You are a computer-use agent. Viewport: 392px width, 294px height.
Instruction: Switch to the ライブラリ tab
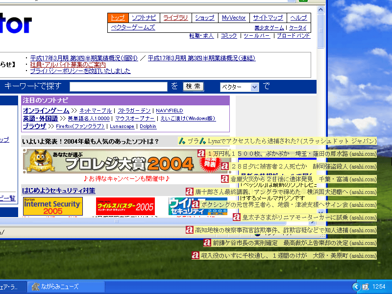pyautogui.click(x=175, y=18)
